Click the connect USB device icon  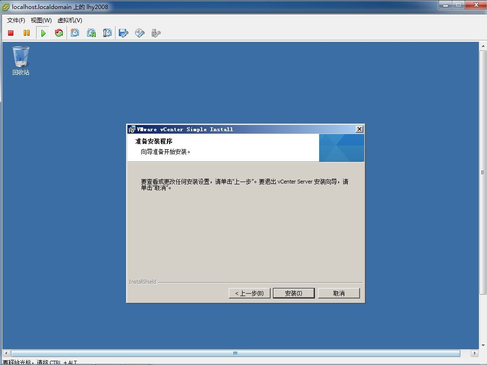[x=156, y=33]
